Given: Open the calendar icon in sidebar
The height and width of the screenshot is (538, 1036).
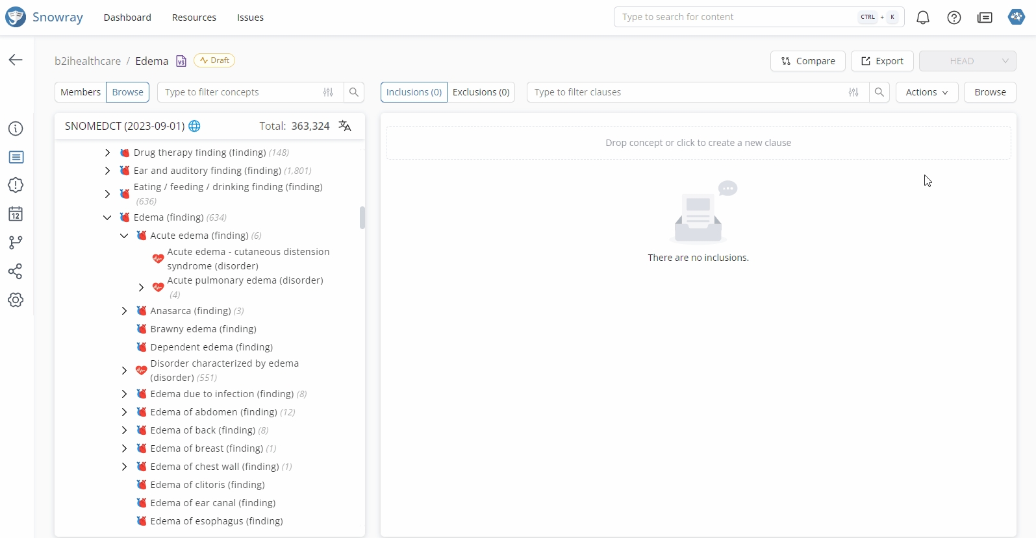Looking at the screenshot, I should [x=16, y=214].
